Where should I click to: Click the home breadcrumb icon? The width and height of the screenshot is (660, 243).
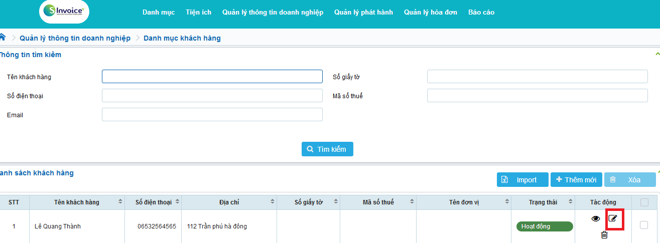pyautogui.click(x=3, y=37)
